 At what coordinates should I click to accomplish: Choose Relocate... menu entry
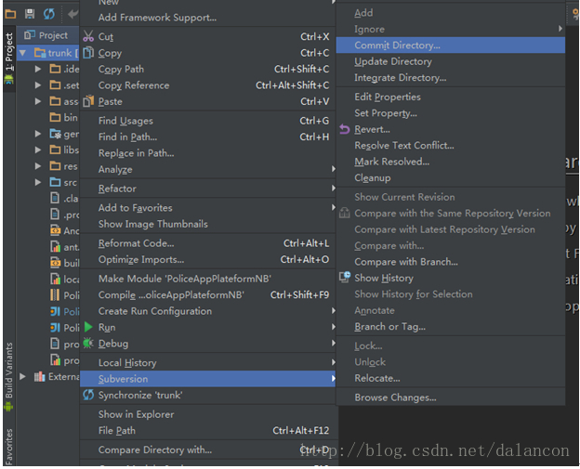(451, 378)
